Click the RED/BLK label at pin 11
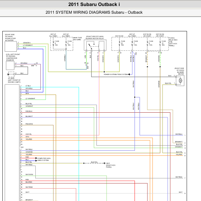The height and width of the screenshot is (201, 201). [29, 111]
